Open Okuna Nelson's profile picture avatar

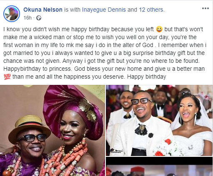pos(12,14)
